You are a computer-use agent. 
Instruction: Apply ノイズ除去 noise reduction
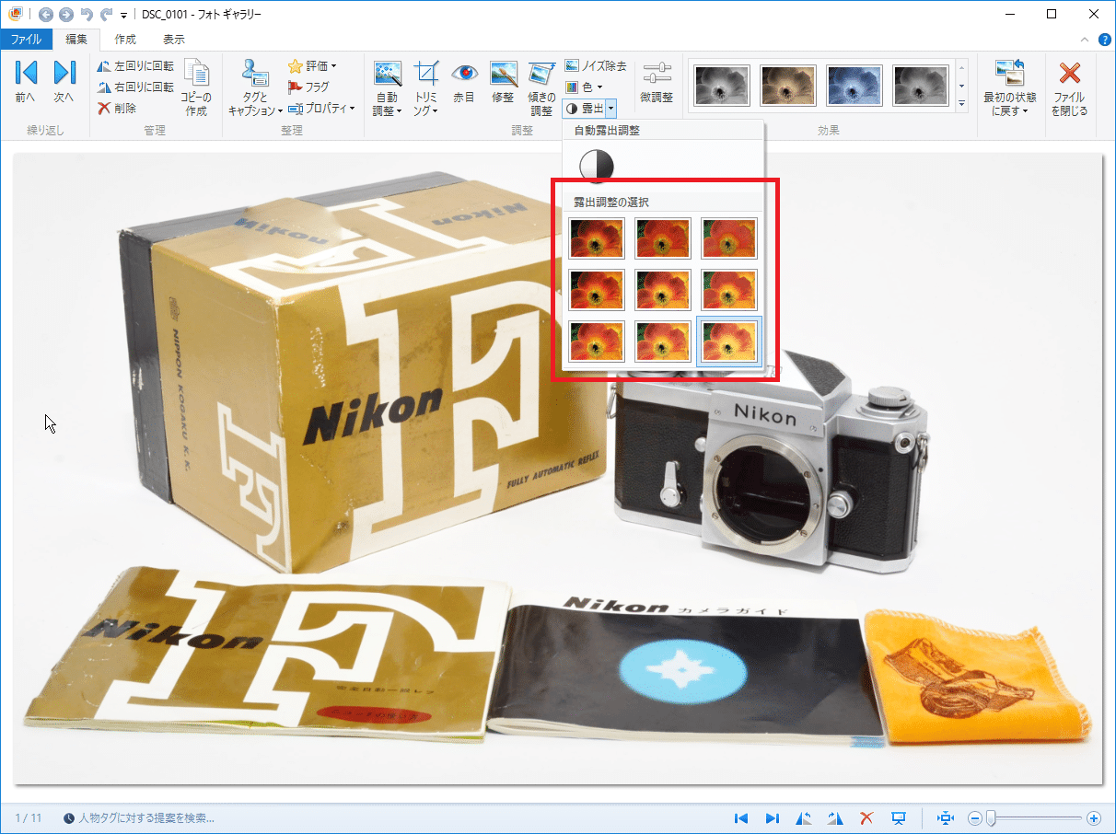(x=596, y=66)
